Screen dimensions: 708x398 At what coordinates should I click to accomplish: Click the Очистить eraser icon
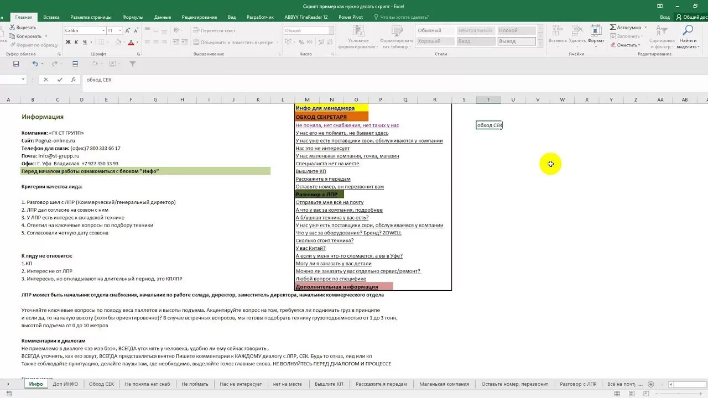613,45
